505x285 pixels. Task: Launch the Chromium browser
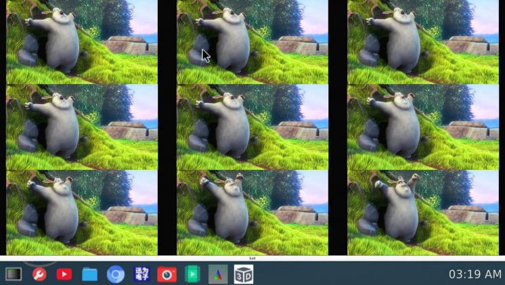[116, 274]
